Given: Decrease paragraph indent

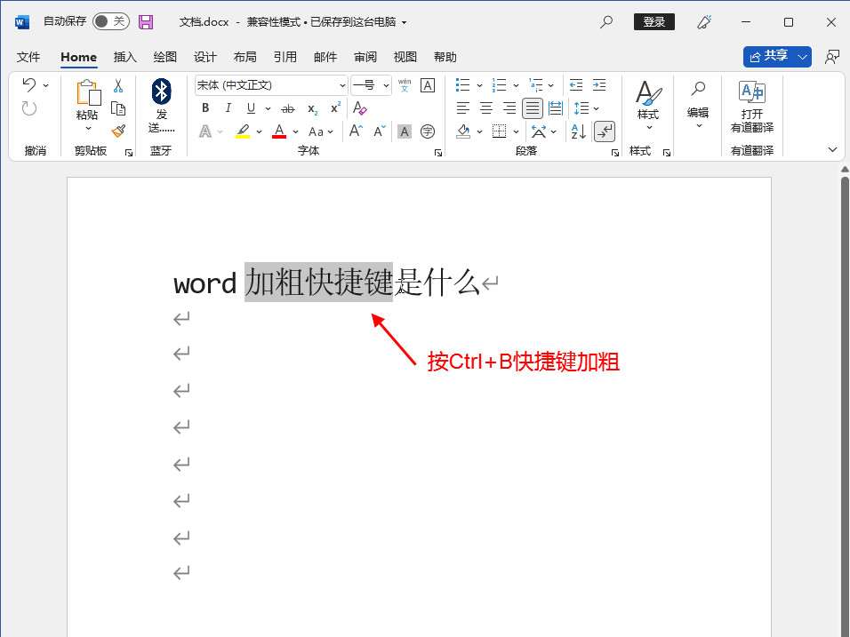Looking at the screenshot, I should coord(576,85).
